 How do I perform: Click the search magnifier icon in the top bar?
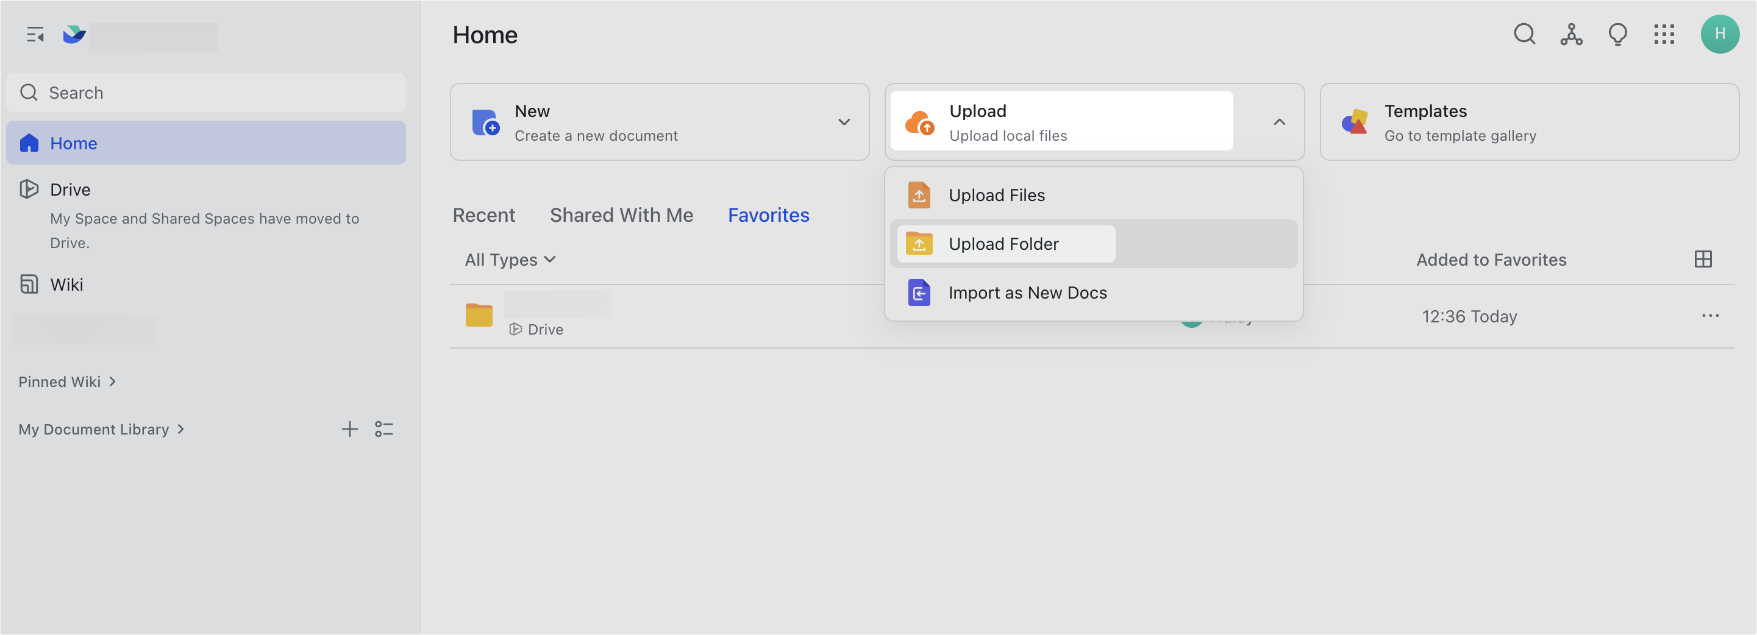click(x=1524, y=34)
